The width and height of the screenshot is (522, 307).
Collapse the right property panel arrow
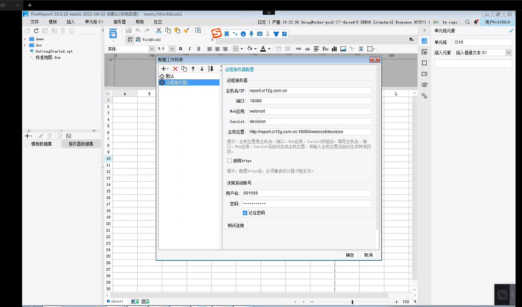coord(425,30)
